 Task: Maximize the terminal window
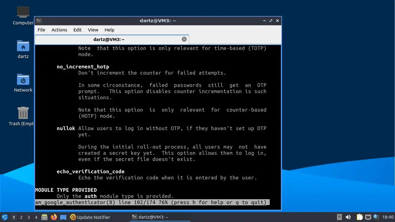271,21
